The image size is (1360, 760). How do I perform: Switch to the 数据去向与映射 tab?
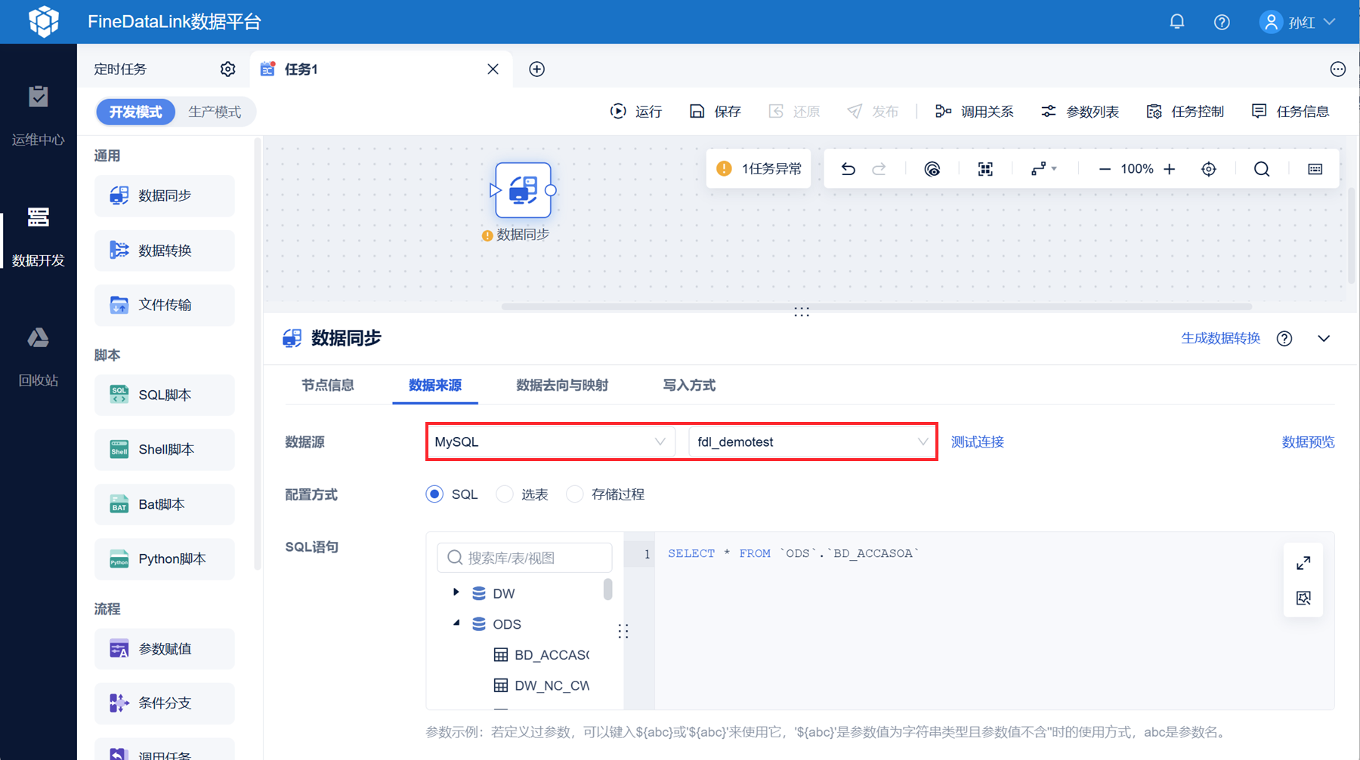(562, 386)
